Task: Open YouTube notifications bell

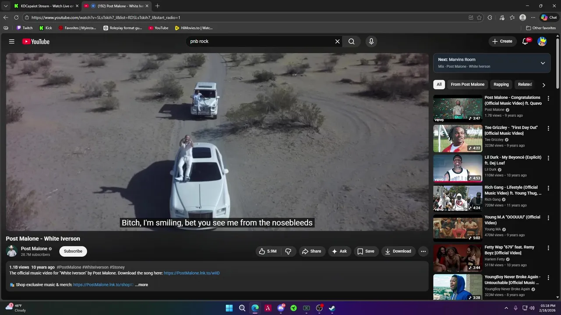Action: click(525, 41)
